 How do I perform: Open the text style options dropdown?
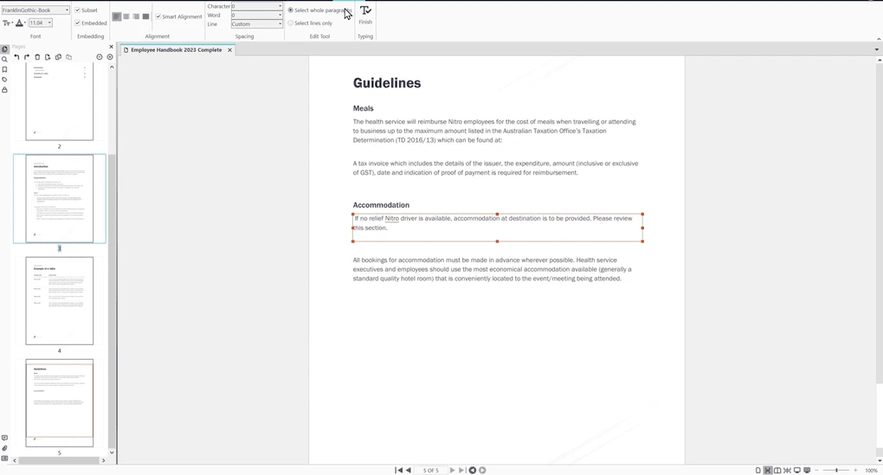[7, 23]
